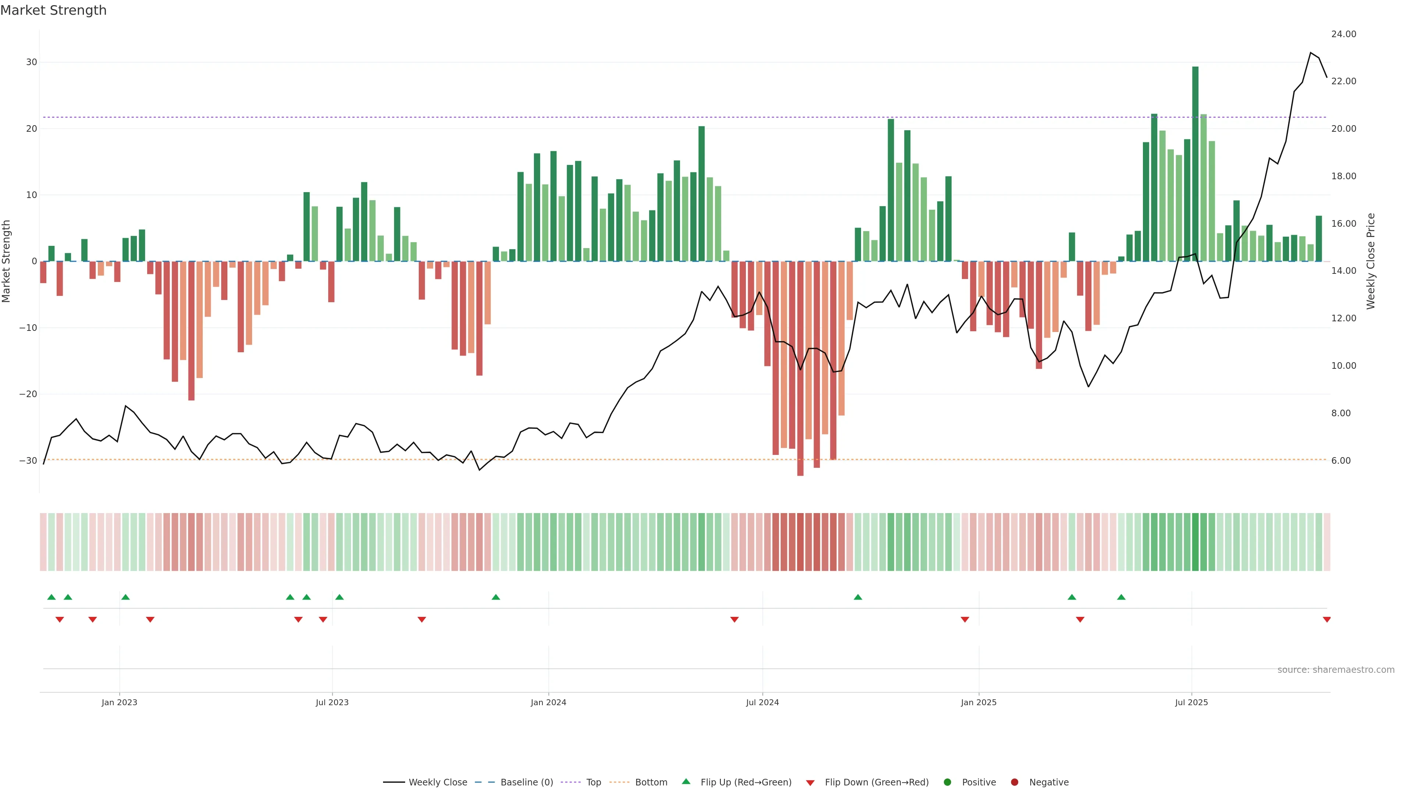
Task: Click the 24.00 right-axis price label
Action: click(1343, 34)
